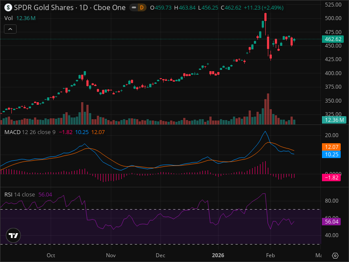This screenshot has height=262, width=349.
Task: Click the 40.00 RSI axis label
Action: click(332, 235)
